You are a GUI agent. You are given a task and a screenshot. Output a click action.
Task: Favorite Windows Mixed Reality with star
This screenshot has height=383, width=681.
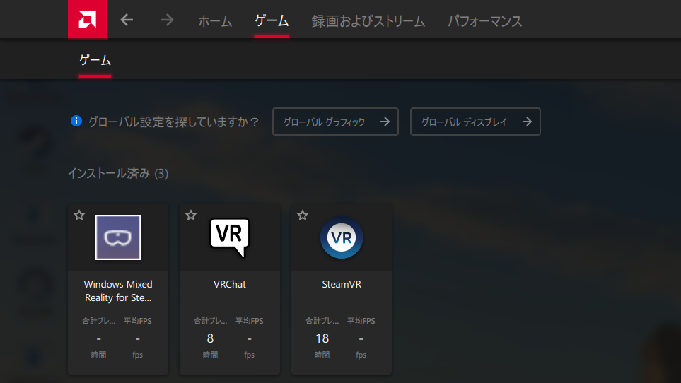point(79,215)
